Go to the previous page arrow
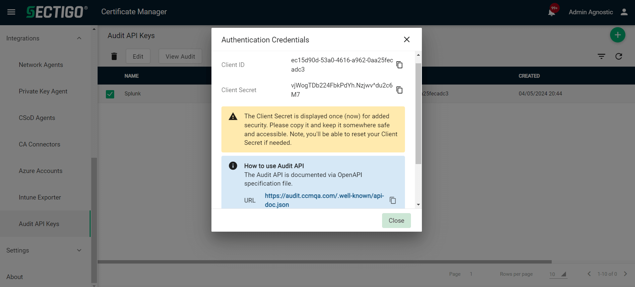 pos(589,274)
